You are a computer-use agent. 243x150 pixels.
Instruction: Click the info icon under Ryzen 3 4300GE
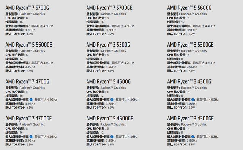193,136
